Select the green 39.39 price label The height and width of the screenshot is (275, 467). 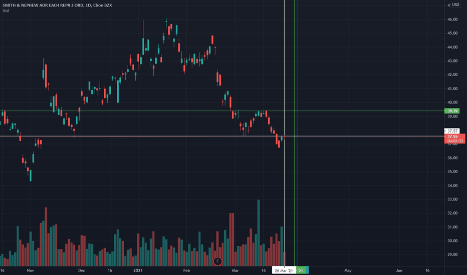pyautogui.click(x=452, y=111)
